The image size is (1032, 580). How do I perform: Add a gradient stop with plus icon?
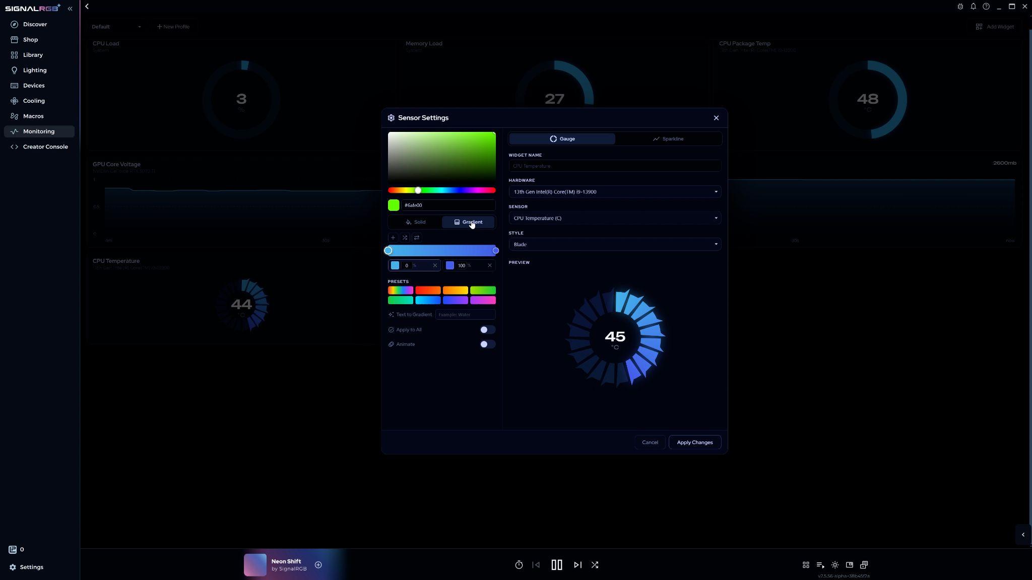pos(393,238)
